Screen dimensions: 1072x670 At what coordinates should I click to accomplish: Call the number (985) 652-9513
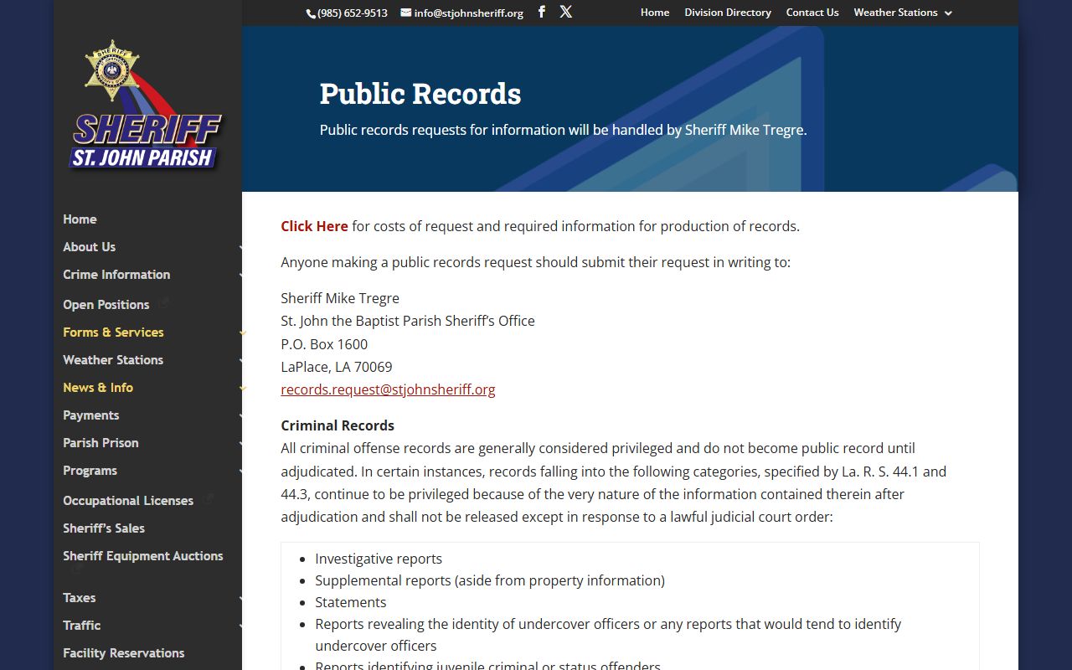353,13
